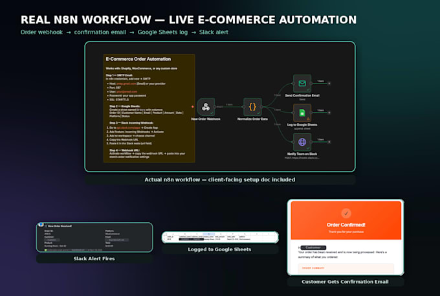Click the 'E-Commerce Order Automation' sticky note title
This screenshot has width=440, height=296.
(138, 59)
